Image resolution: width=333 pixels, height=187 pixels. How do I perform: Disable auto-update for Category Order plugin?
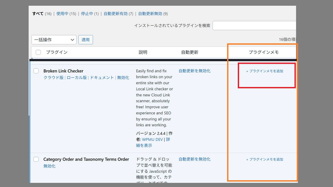click(195, 159)
